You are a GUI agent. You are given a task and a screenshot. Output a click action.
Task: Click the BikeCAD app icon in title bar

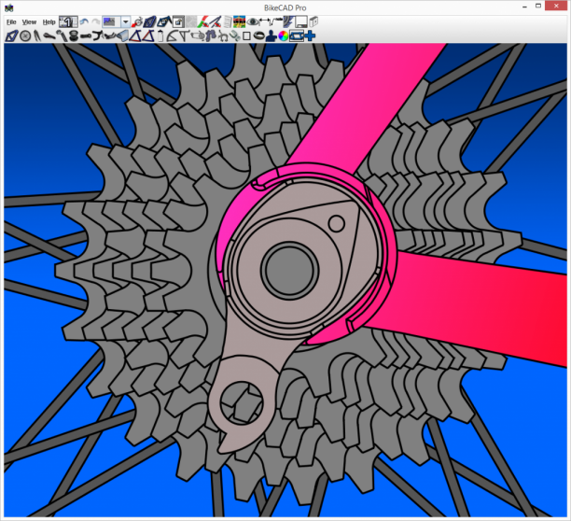click(x=8, y=7)
